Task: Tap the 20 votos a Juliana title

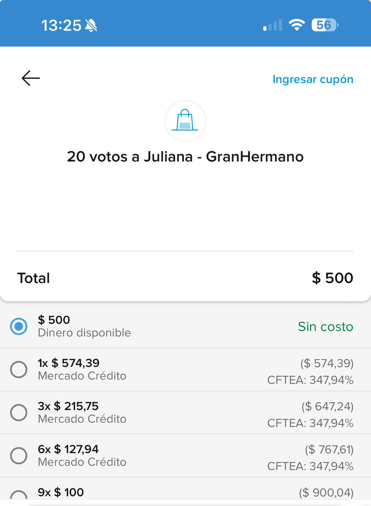Action: (185, 157)
